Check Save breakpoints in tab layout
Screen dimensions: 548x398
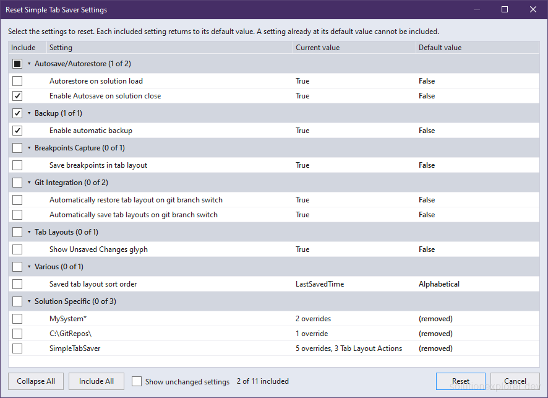(17, 165)
